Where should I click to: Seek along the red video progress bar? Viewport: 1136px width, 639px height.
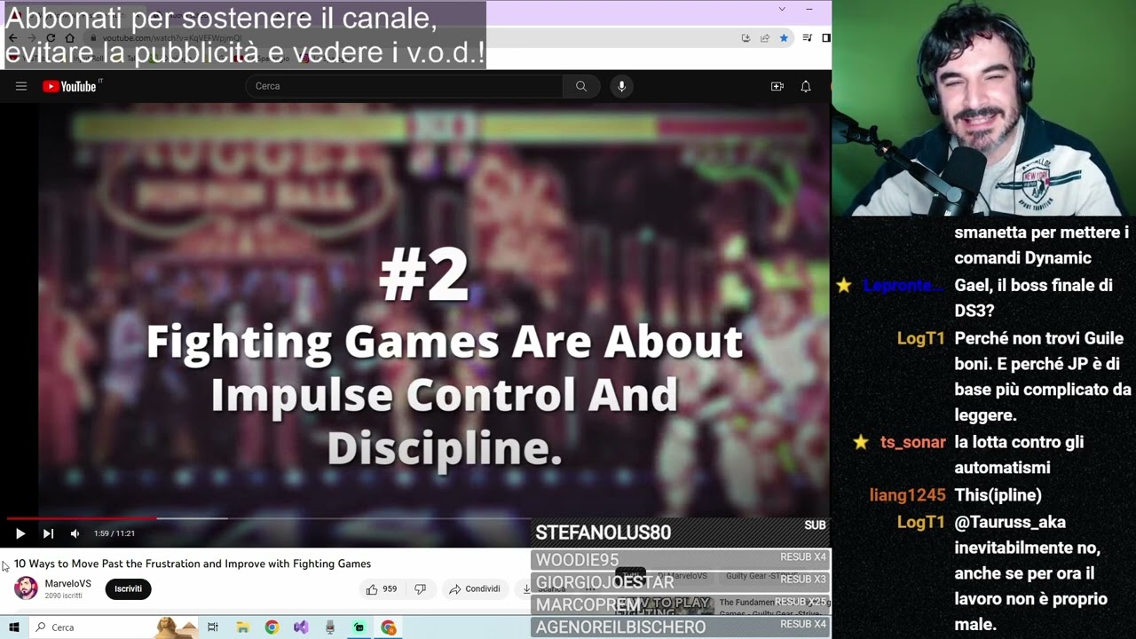coord(82,518)
